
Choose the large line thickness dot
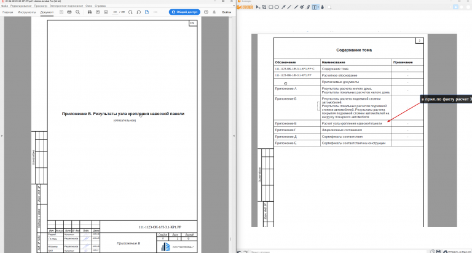click(x=462, y=7)
